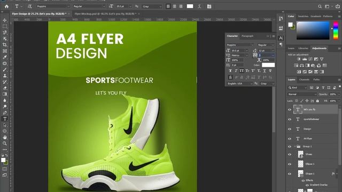The width and height of the screenshot is (342, 192).
Task: Hide the Design text layer
Action: coord(290,129)
